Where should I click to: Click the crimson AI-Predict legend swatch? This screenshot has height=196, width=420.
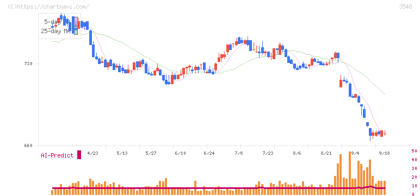coord(79,155)
